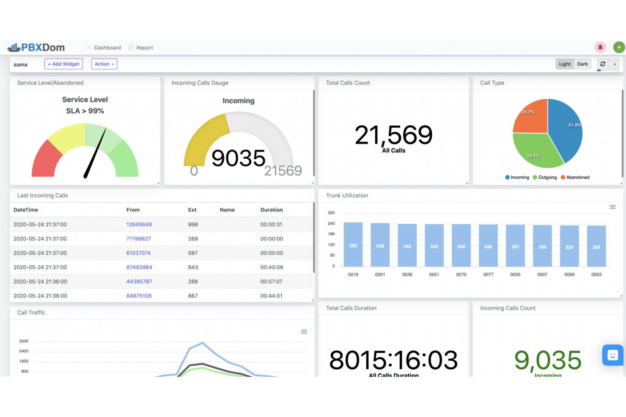Open the Trunk Utilization chart hamburger menu
Image resolution: width=626 pixels, height=417 pixels.
click(612, 207)
